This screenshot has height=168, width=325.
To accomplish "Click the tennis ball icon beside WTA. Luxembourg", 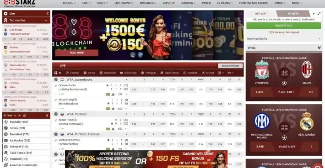I will click(x=56, y=79).
